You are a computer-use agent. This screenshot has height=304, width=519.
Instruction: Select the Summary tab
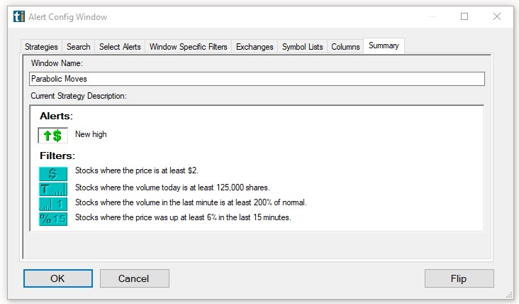tap(384, 45)
